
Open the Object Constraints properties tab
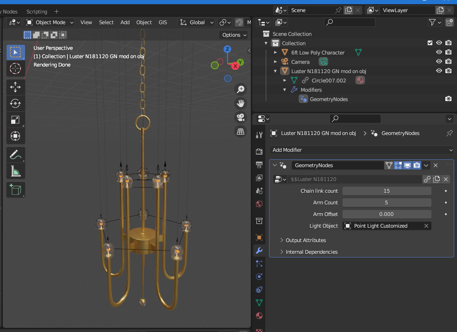tap(259, 290)
